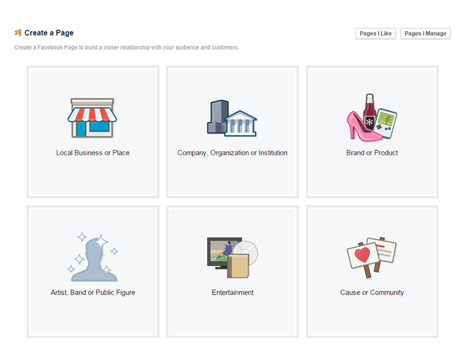Screen dimensions: 460x364
Task: Choose the Brand or Product label
Action: point(372,153)
